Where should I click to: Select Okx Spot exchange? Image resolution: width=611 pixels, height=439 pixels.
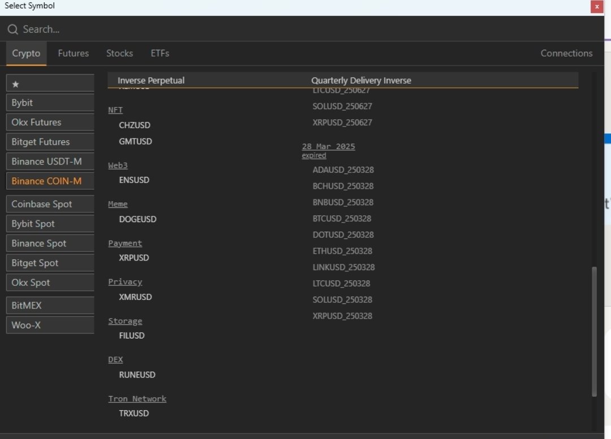coord(50,282)
